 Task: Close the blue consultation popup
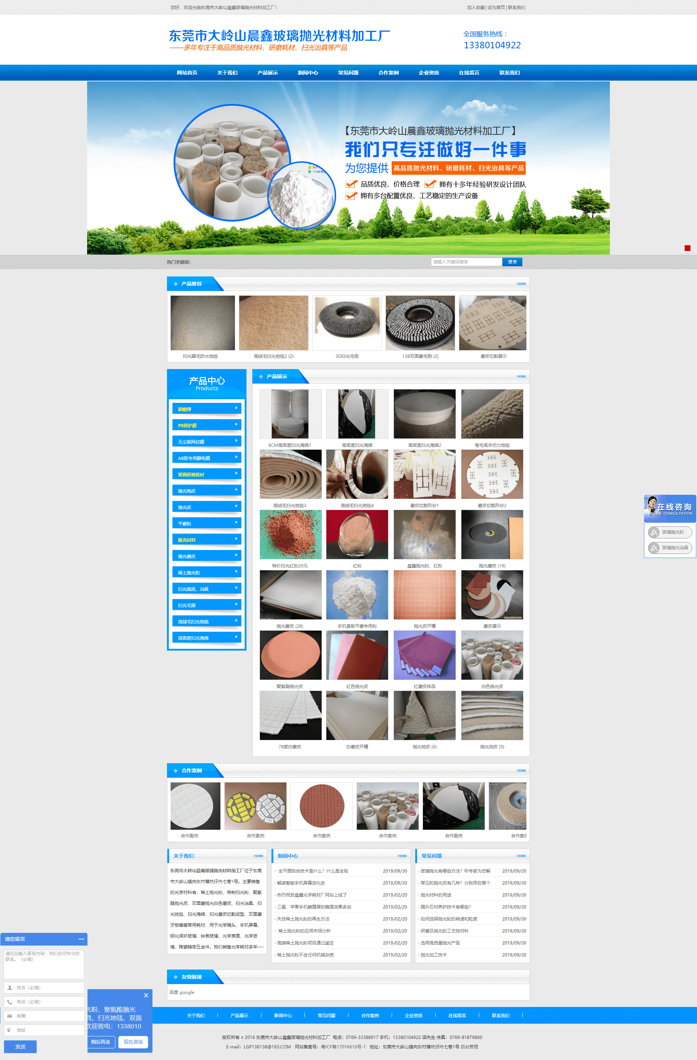point(146,995)
